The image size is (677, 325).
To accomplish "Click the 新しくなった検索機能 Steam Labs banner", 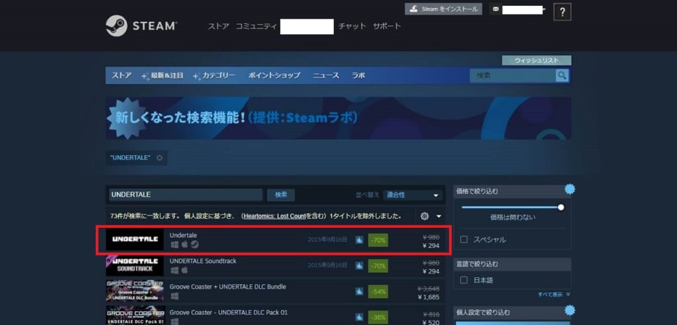I will pyautogui.click(x=338, y=118).
